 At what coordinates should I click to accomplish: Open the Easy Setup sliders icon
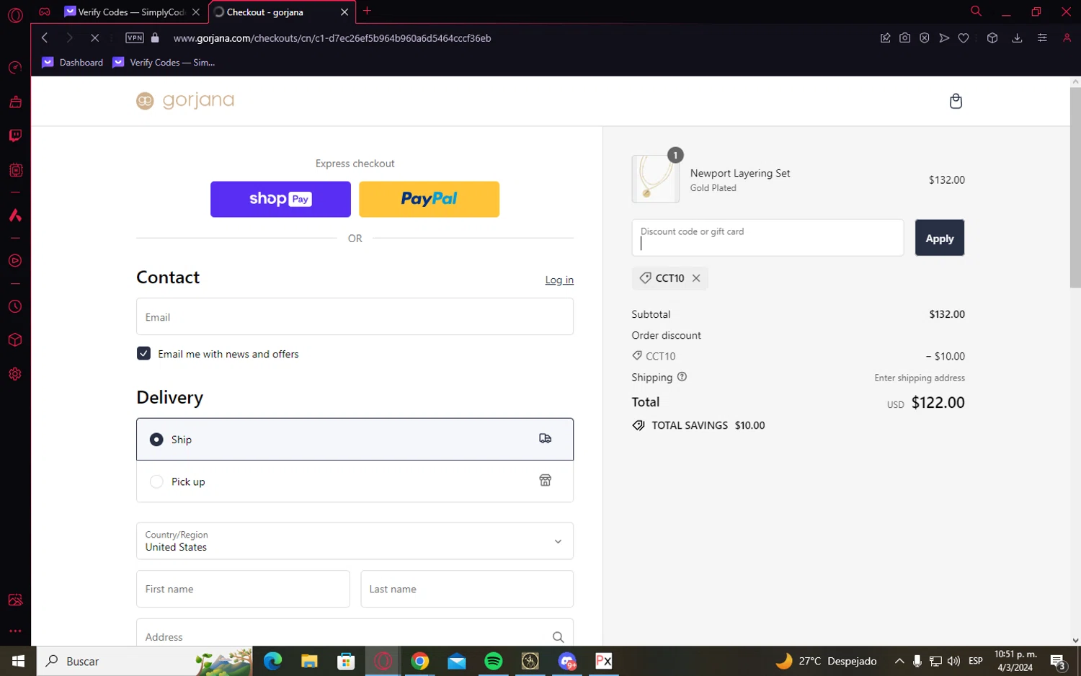pos(1042,38)
